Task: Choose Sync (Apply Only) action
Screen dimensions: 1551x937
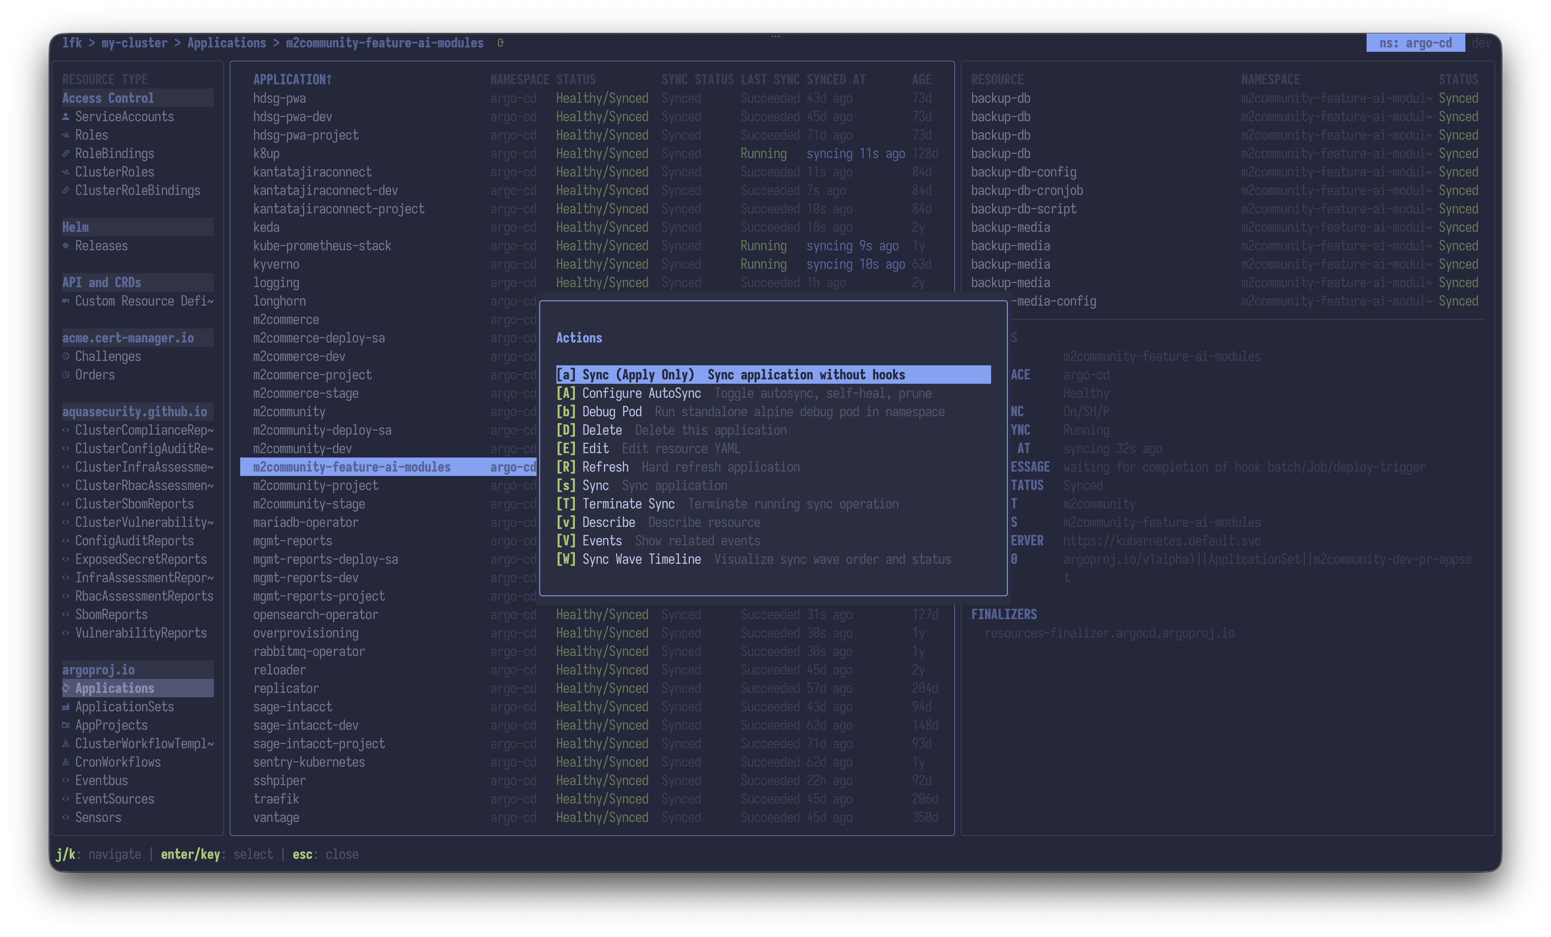Action: point(773,375)
